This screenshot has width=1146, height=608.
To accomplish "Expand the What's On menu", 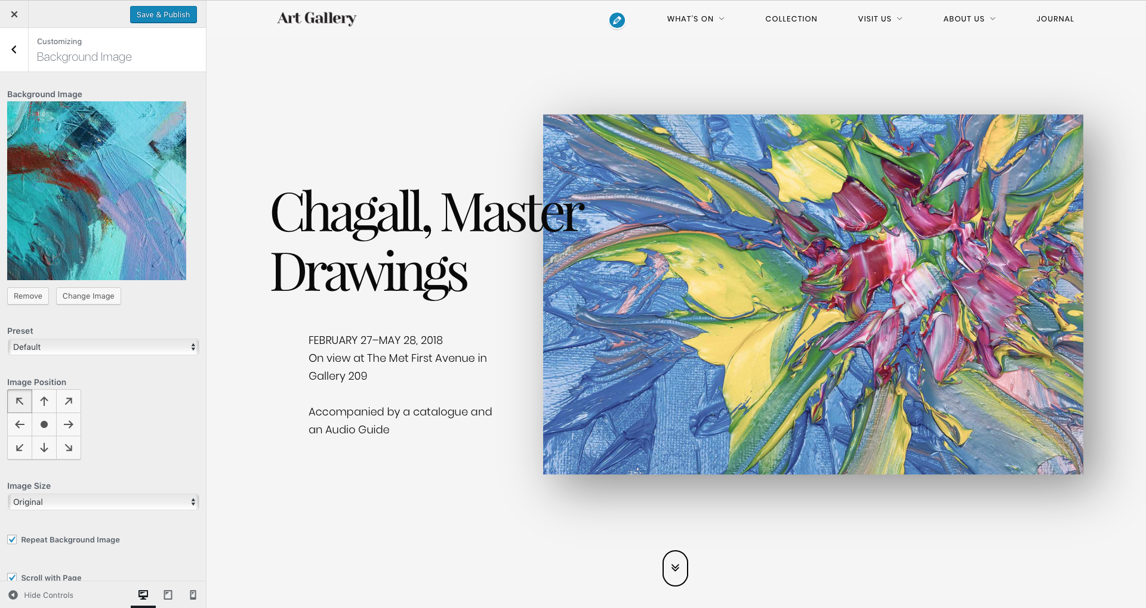I will [x=696, y=19].
